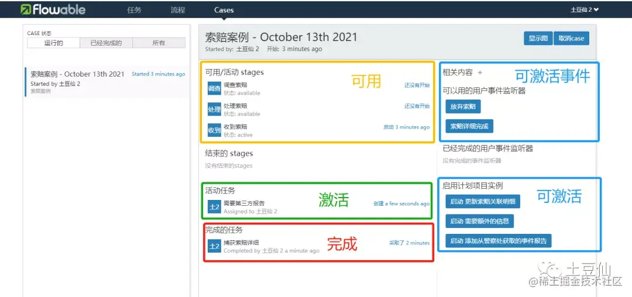The width and height of the screenshot is (632, 297).
Task: Click the case title heading in detail panel
Action: pyautogui.click(x=281, y=37)
